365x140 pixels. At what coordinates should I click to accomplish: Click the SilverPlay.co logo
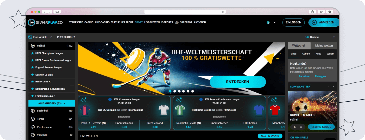[45, 22]
